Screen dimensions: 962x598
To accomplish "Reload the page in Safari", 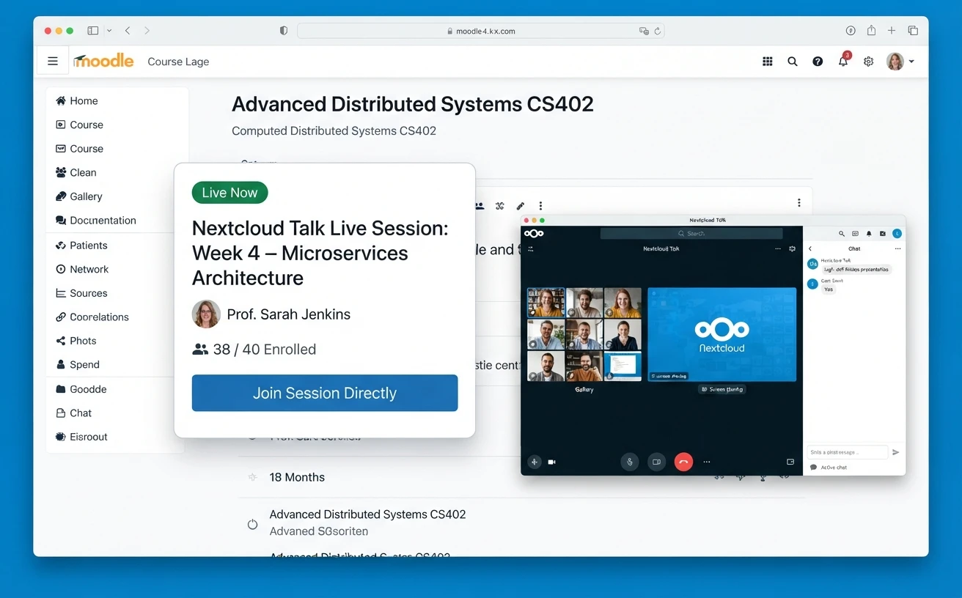I will click(658, 31).
